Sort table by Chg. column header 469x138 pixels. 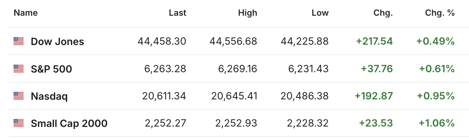(x=384, y=13)
